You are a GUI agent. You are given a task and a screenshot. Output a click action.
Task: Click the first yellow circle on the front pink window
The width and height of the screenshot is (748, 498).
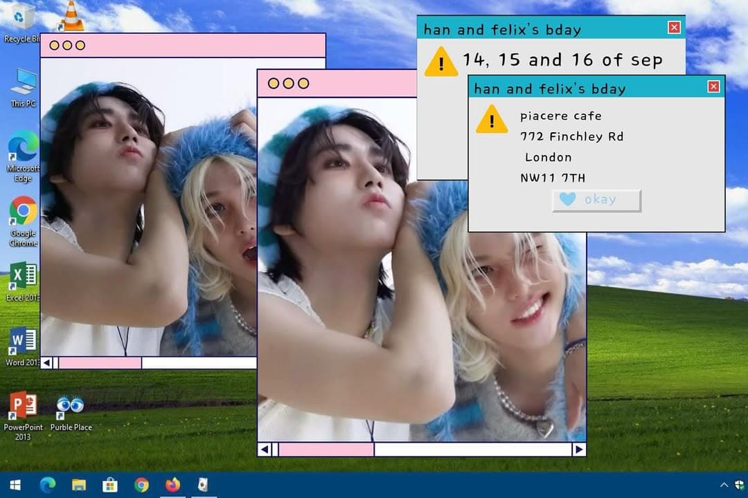click(x=274, y=84)
